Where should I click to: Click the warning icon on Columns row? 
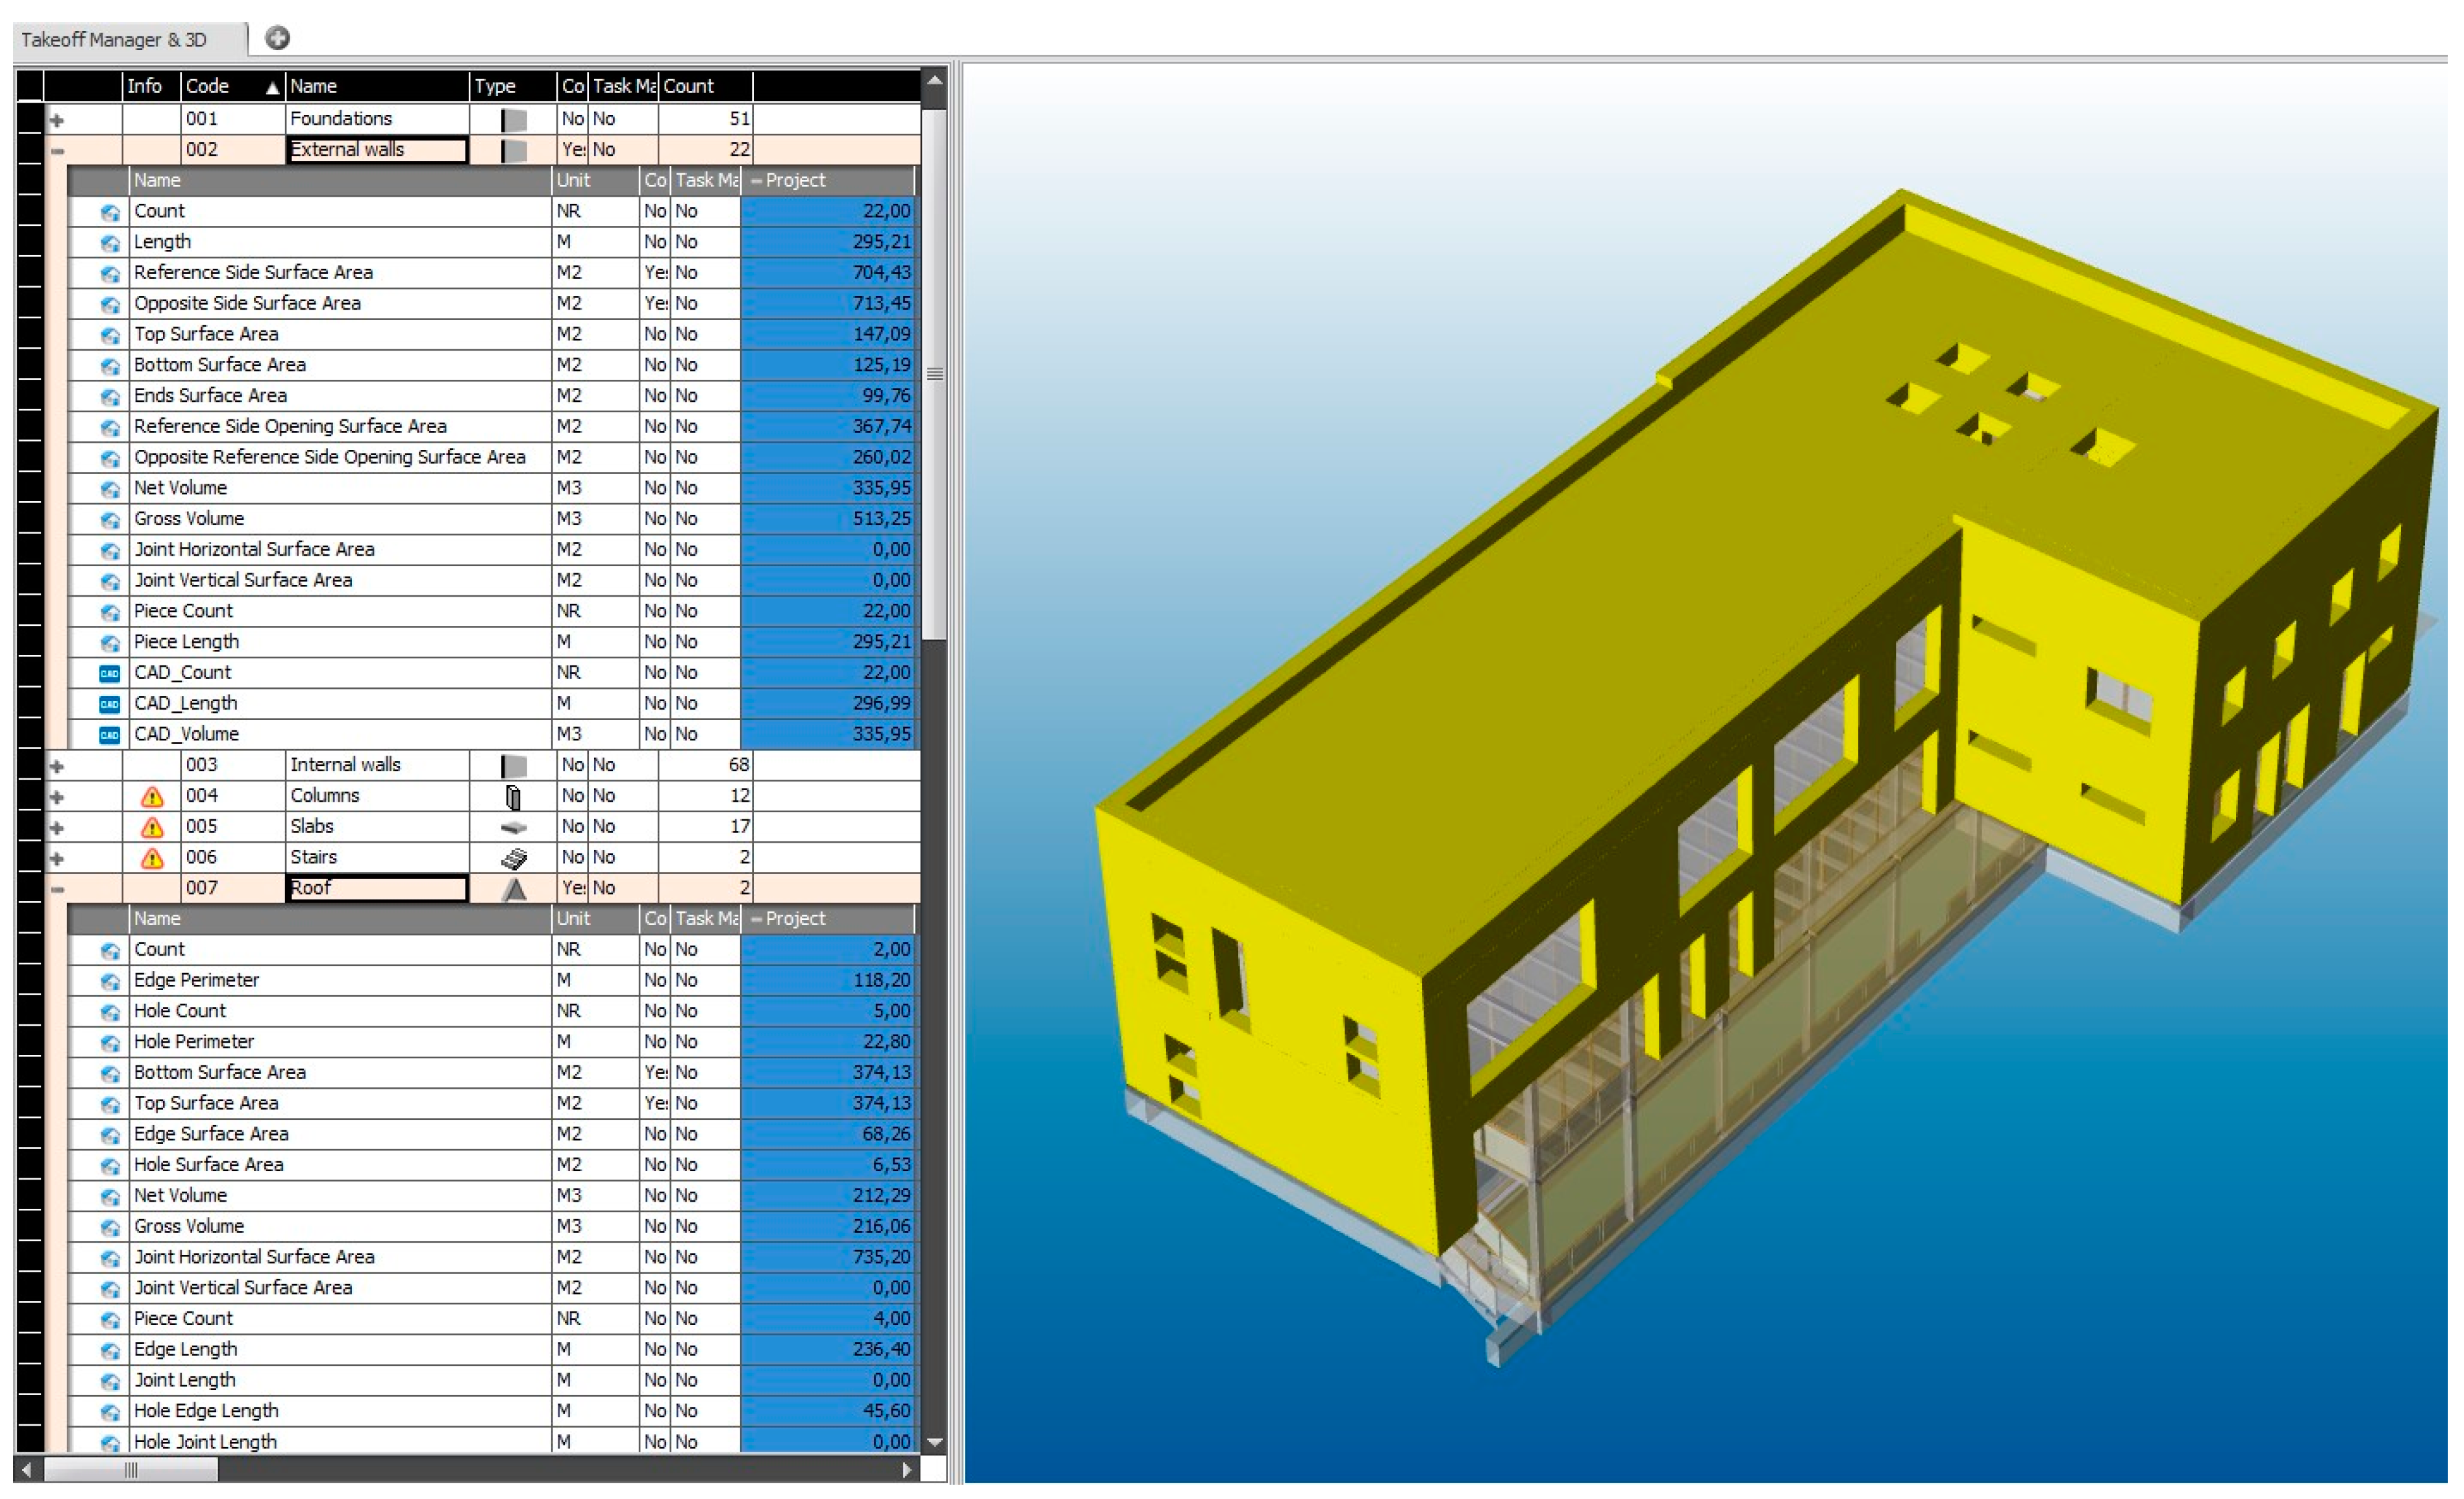click(152, 797)
